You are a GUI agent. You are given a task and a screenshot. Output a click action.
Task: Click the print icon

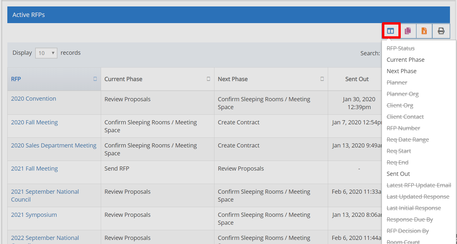tap(441, 31)
